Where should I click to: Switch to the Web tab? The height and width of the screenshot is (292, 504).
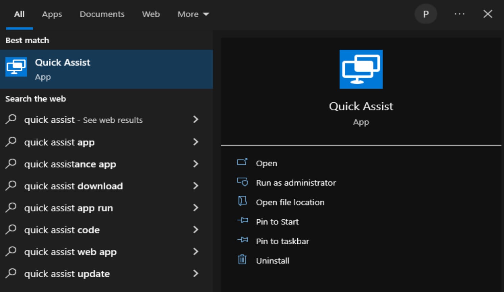click(151, 14)
